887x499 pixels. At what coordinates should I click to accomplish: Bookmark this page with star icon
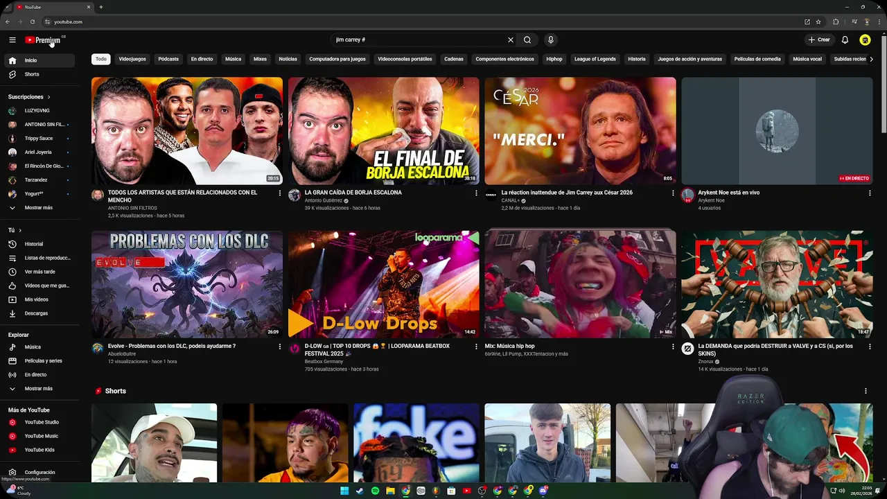point(818,21)
